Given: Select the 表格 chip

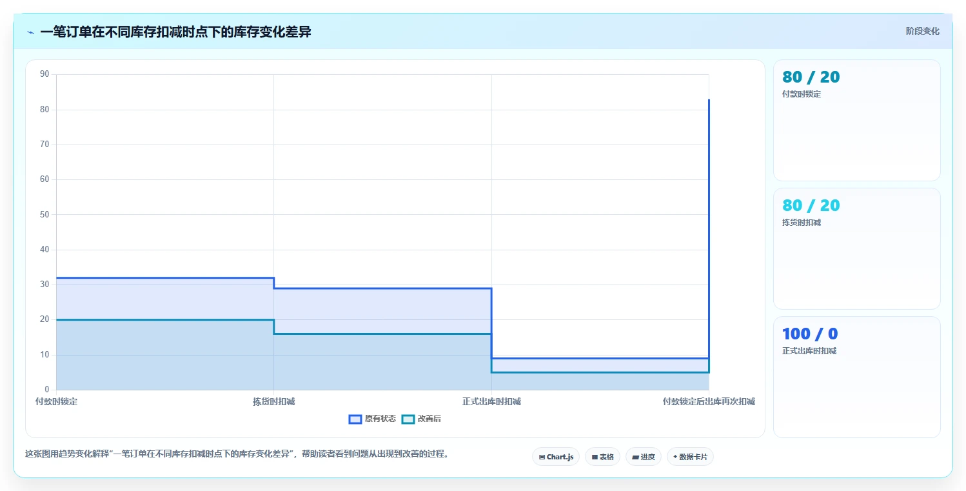Looking at the screenshot, I should 602,457.
